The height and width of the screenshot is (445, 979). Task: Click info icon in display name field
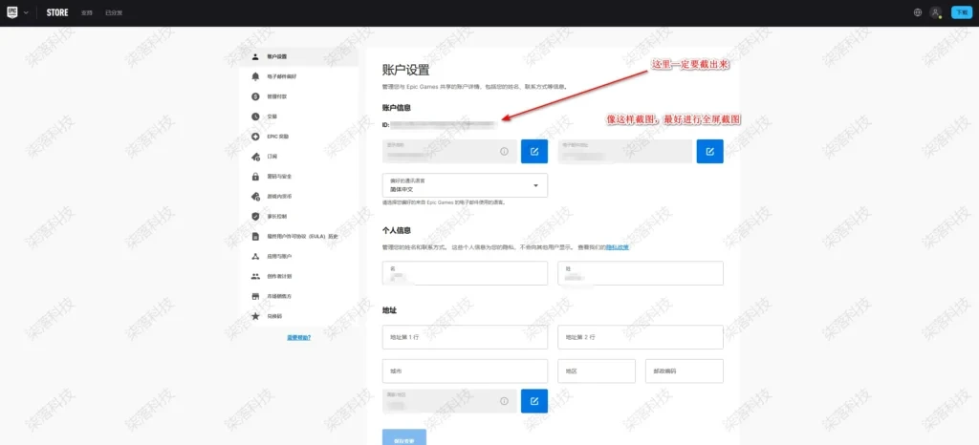[x=505, y=152]
